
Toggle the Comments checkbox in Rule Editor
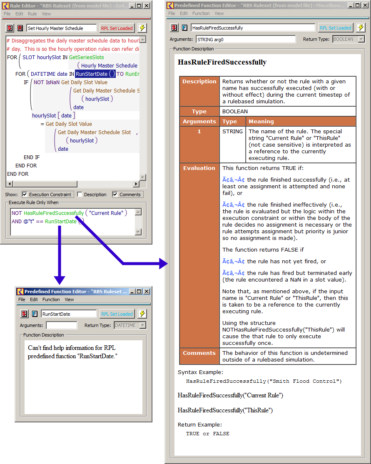(x=115, y=195)
